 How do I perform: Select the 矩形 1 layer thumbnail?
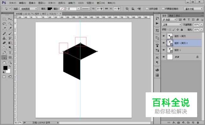(x=170, y=50)
